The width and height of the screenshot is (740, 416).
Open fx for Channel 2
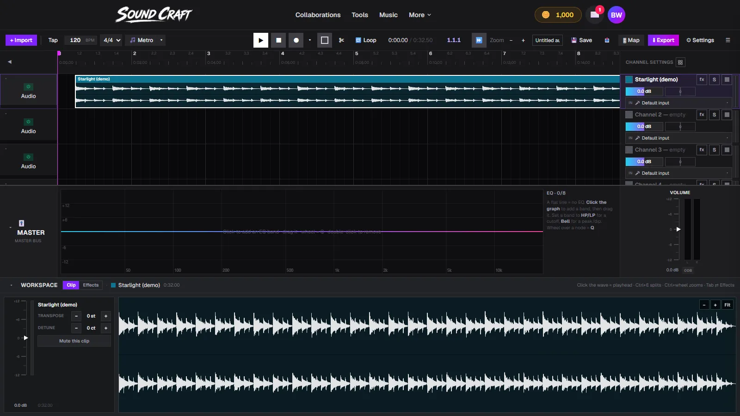[x=702, y=115]
